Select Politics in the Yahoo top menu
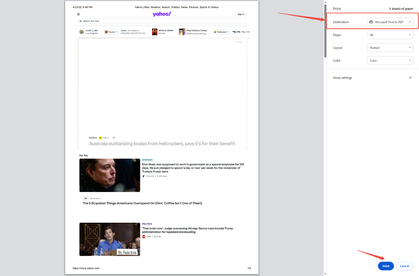 [x=175, y=7]
